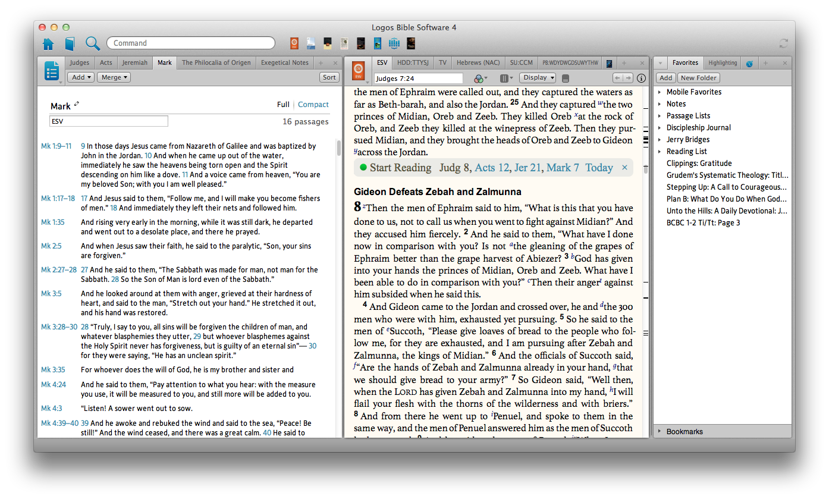This screenshot has height=499, width=829.
Task: Go forward with the right navigation arrow
Action: 628,78
